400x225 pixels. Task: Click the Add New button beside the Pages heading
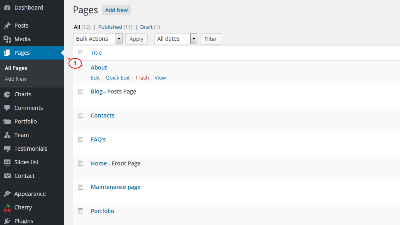point(116,10)
